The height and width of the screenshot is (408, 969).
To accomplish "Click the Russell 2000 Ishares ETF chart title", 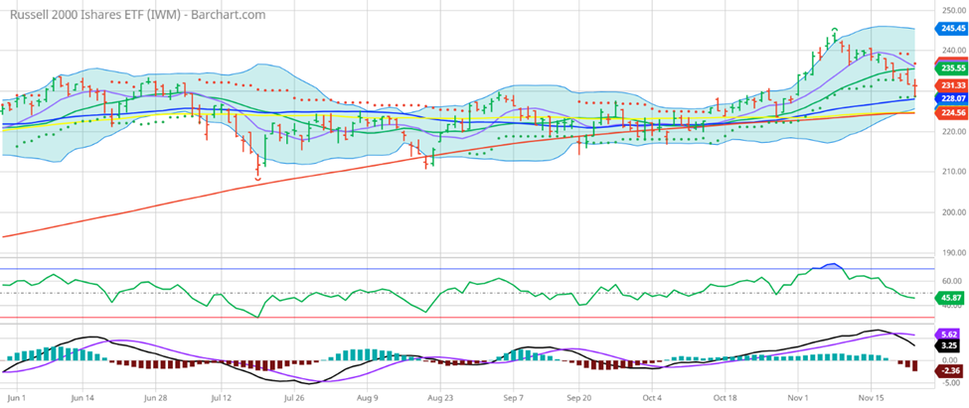I will pos(137,14).
